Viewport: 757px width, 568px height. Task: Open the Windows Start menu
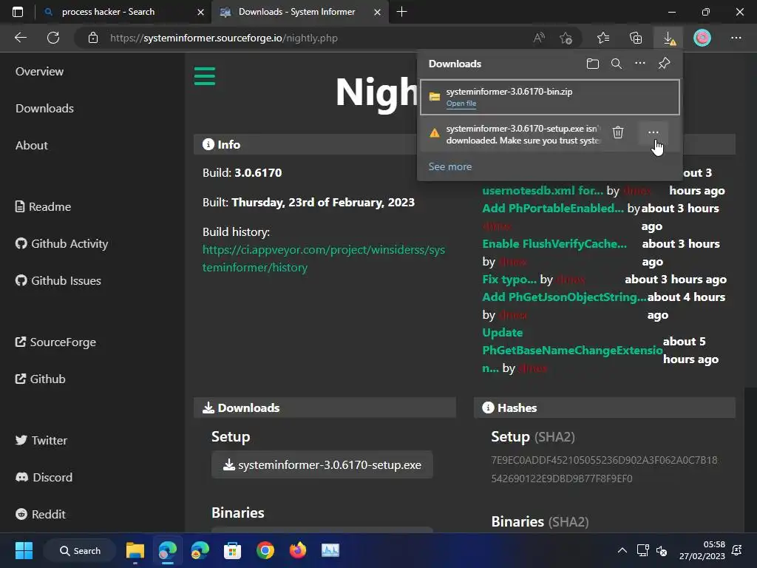click(24, 550)
